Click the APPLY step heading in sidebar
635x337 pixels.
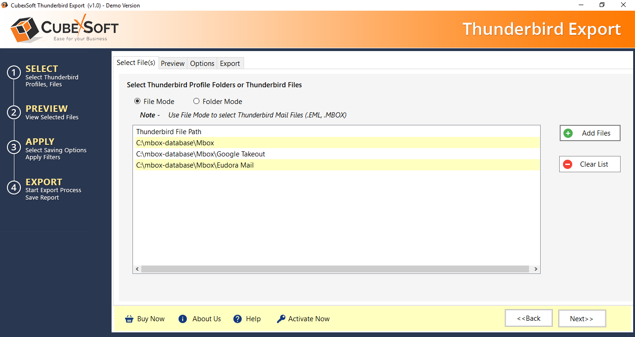tap(40, 142)
